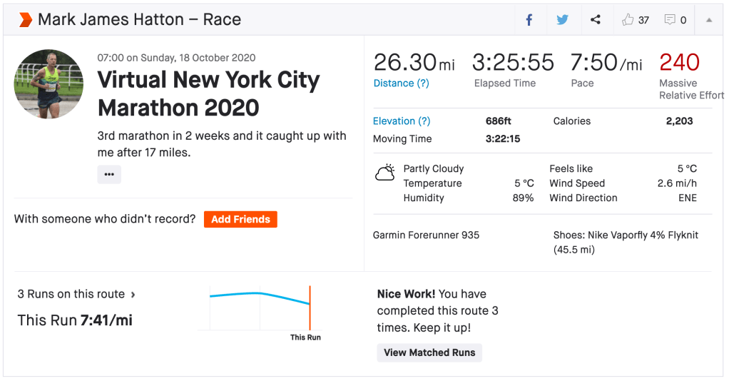Click the This Run marker on chart
Viewport: 729px width, 381px height.
(310, 307)
